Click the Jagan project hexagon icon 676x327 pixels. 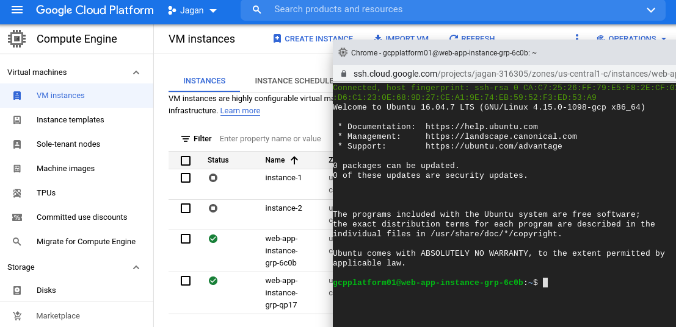coord(172,10)
